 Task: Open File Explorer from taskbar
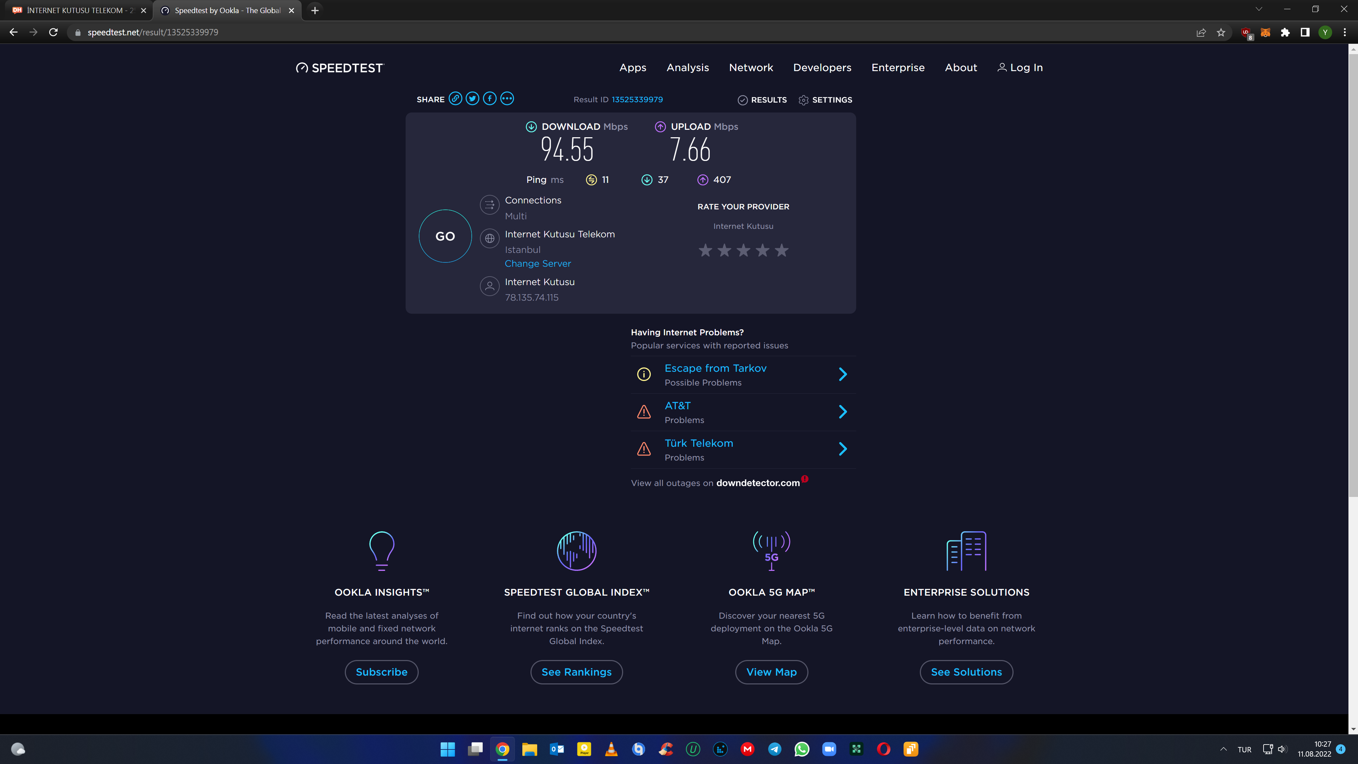[x=530, y=749]
